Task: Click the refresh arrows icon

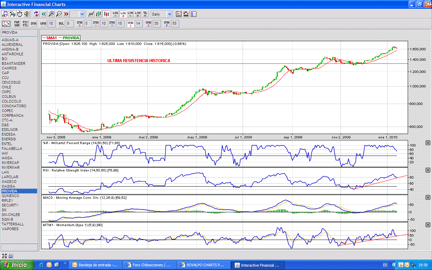Action: (36, 14)
